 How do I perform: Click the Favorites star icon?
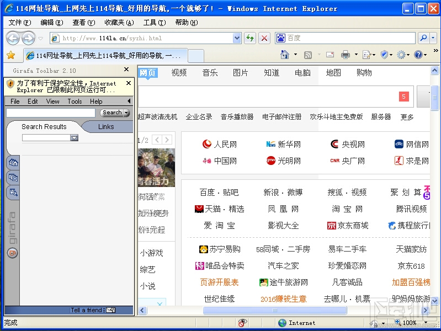tap(10, 55)
